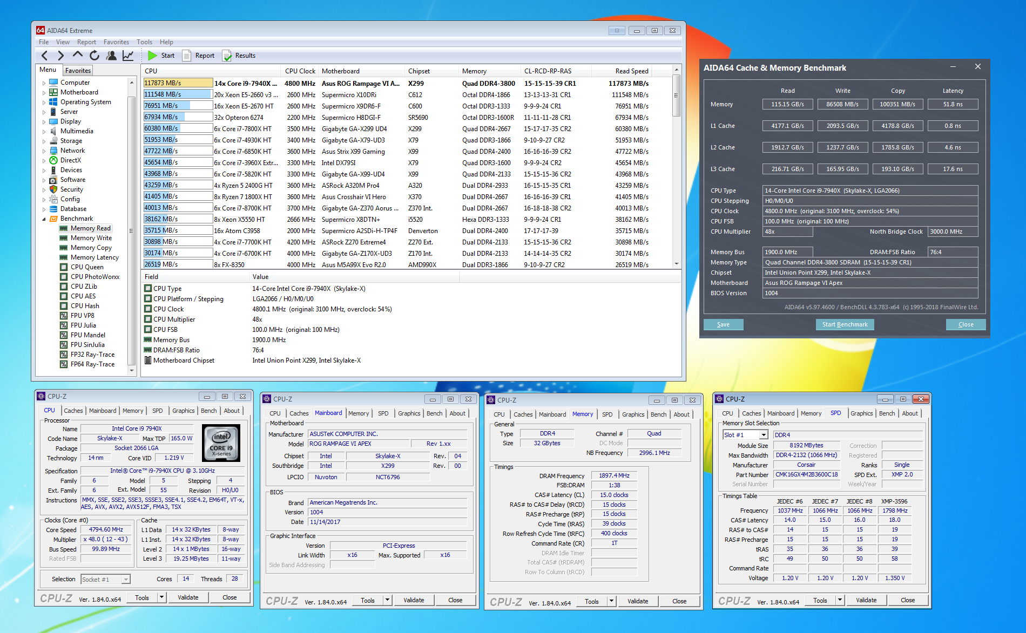
Task: Collapse the Benchmark tree node
Action: [44, 219]
